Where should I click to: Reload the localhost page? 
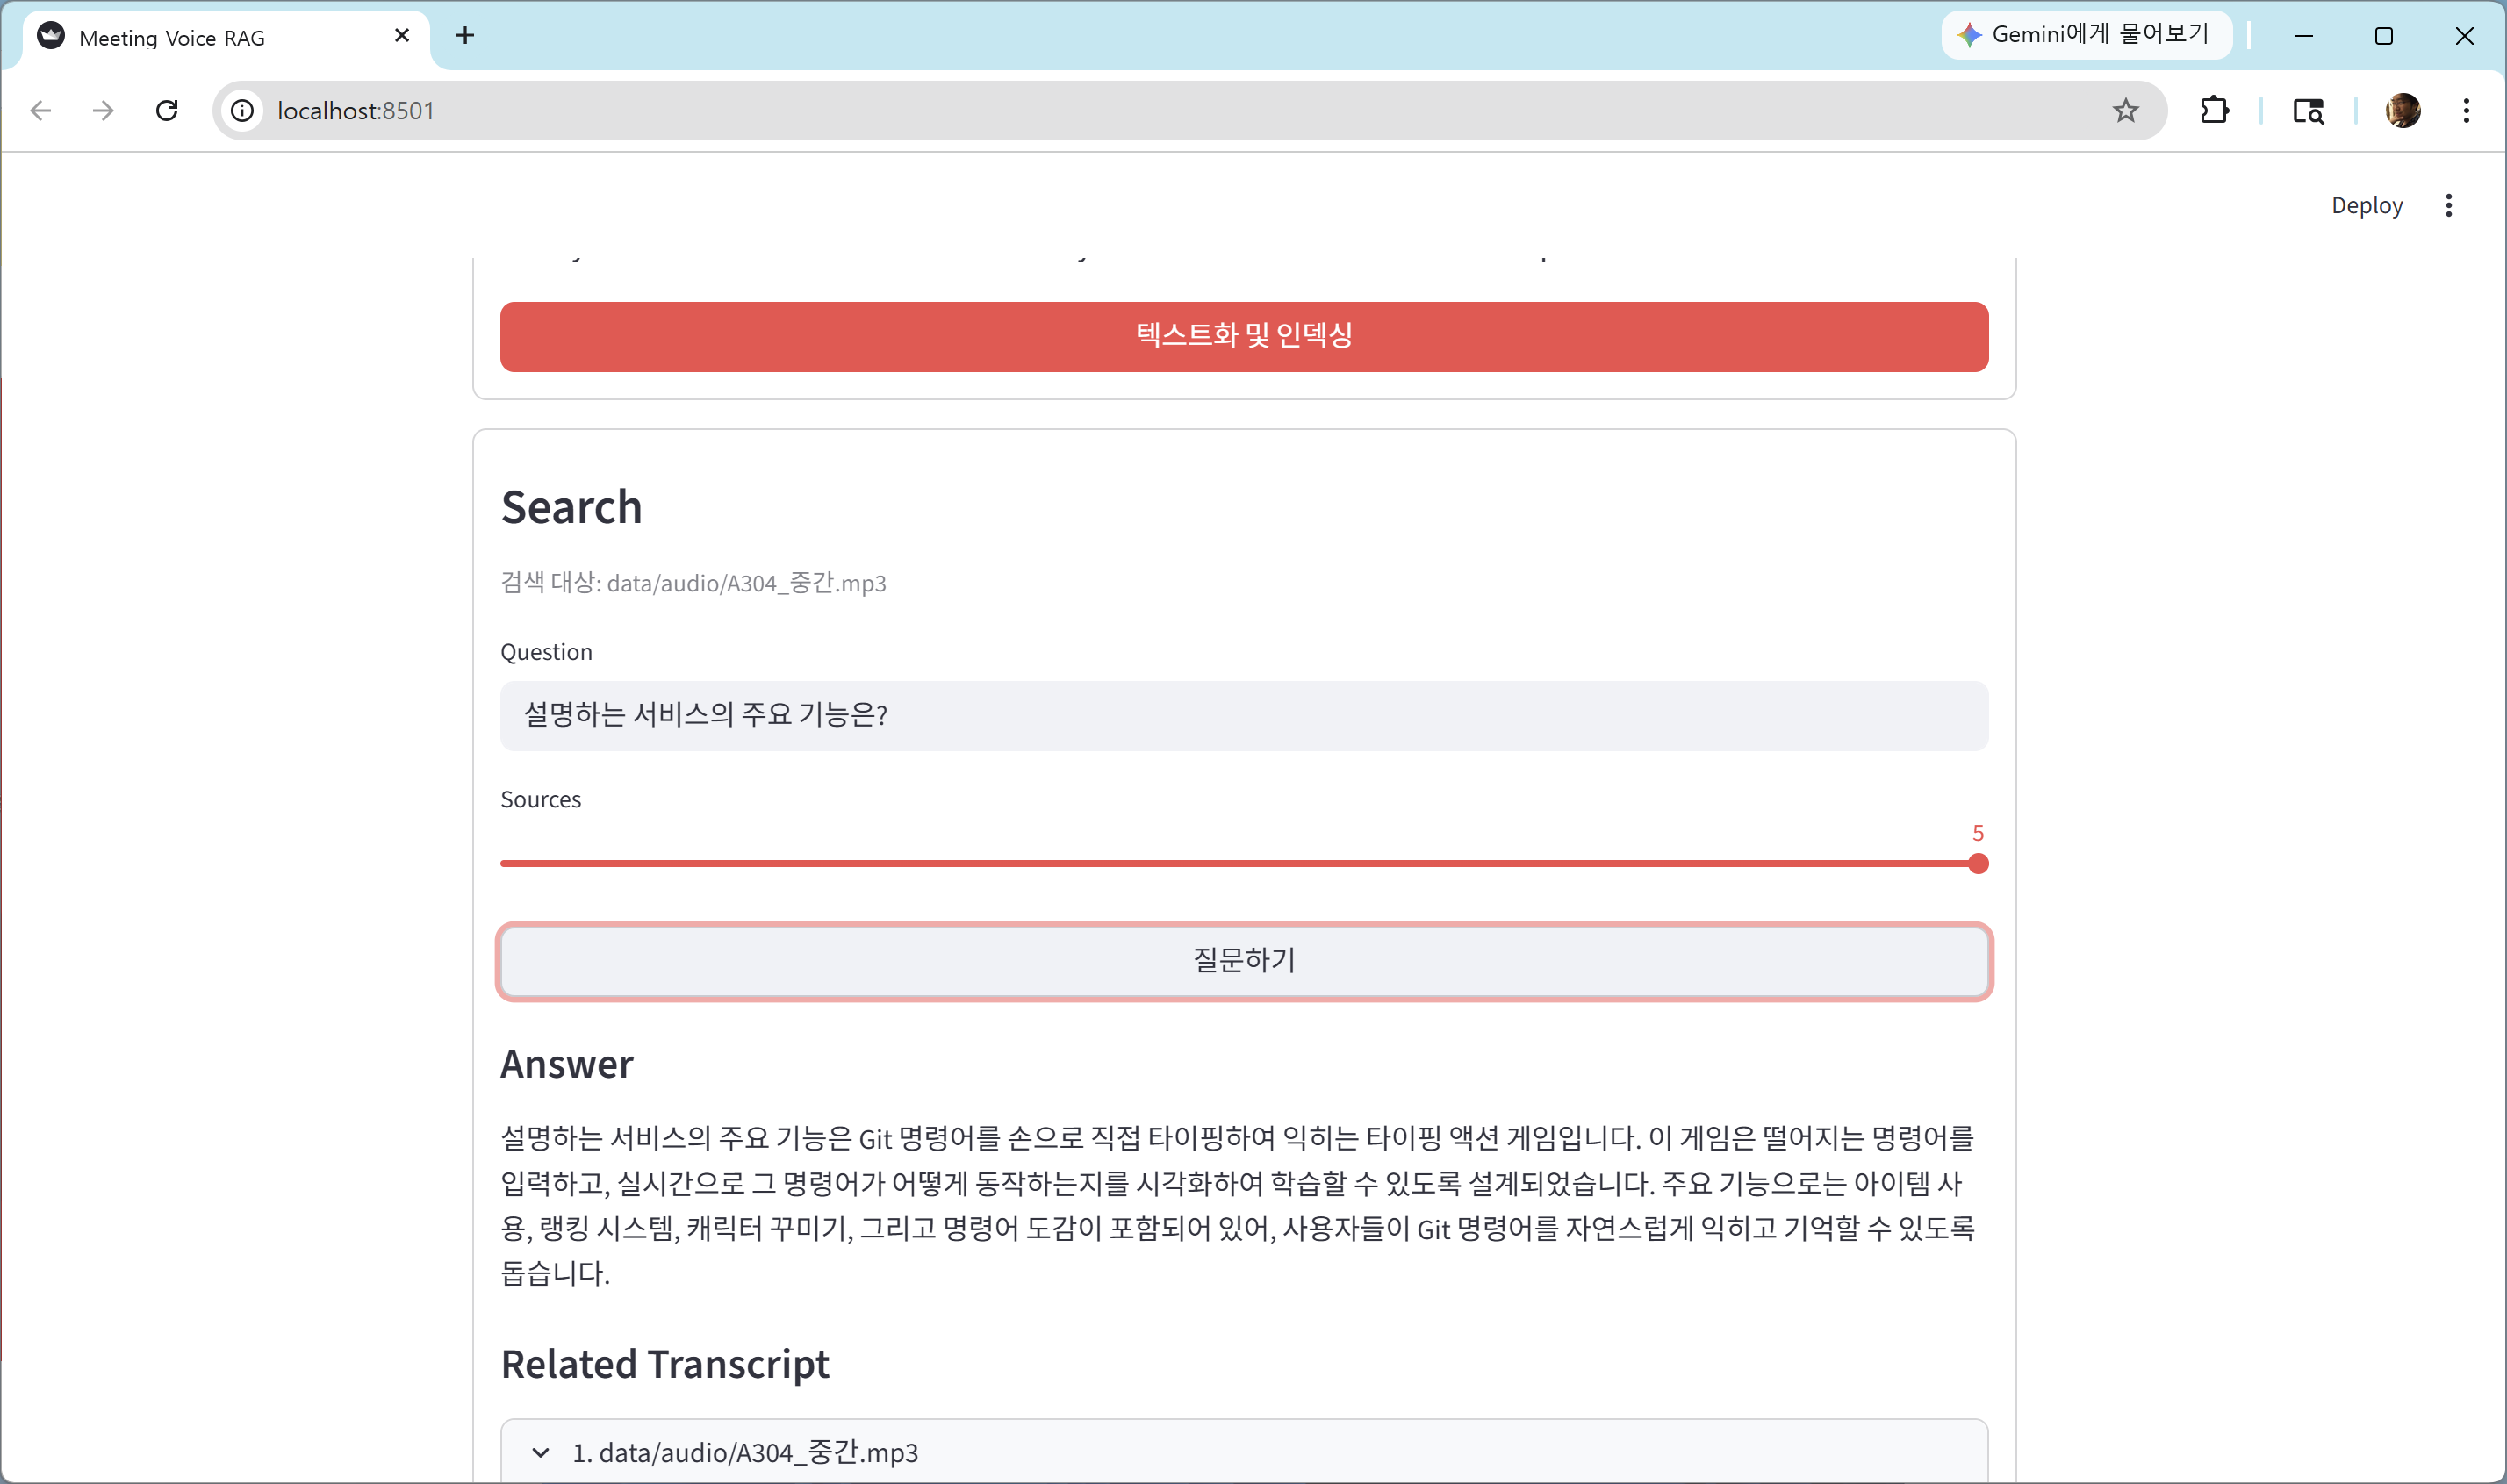[x=167, y=110]
